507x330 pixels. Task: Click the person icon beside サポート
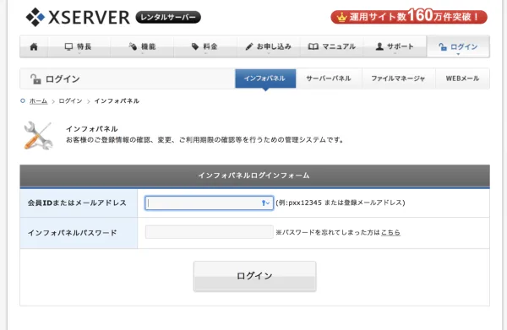(379, 46)
